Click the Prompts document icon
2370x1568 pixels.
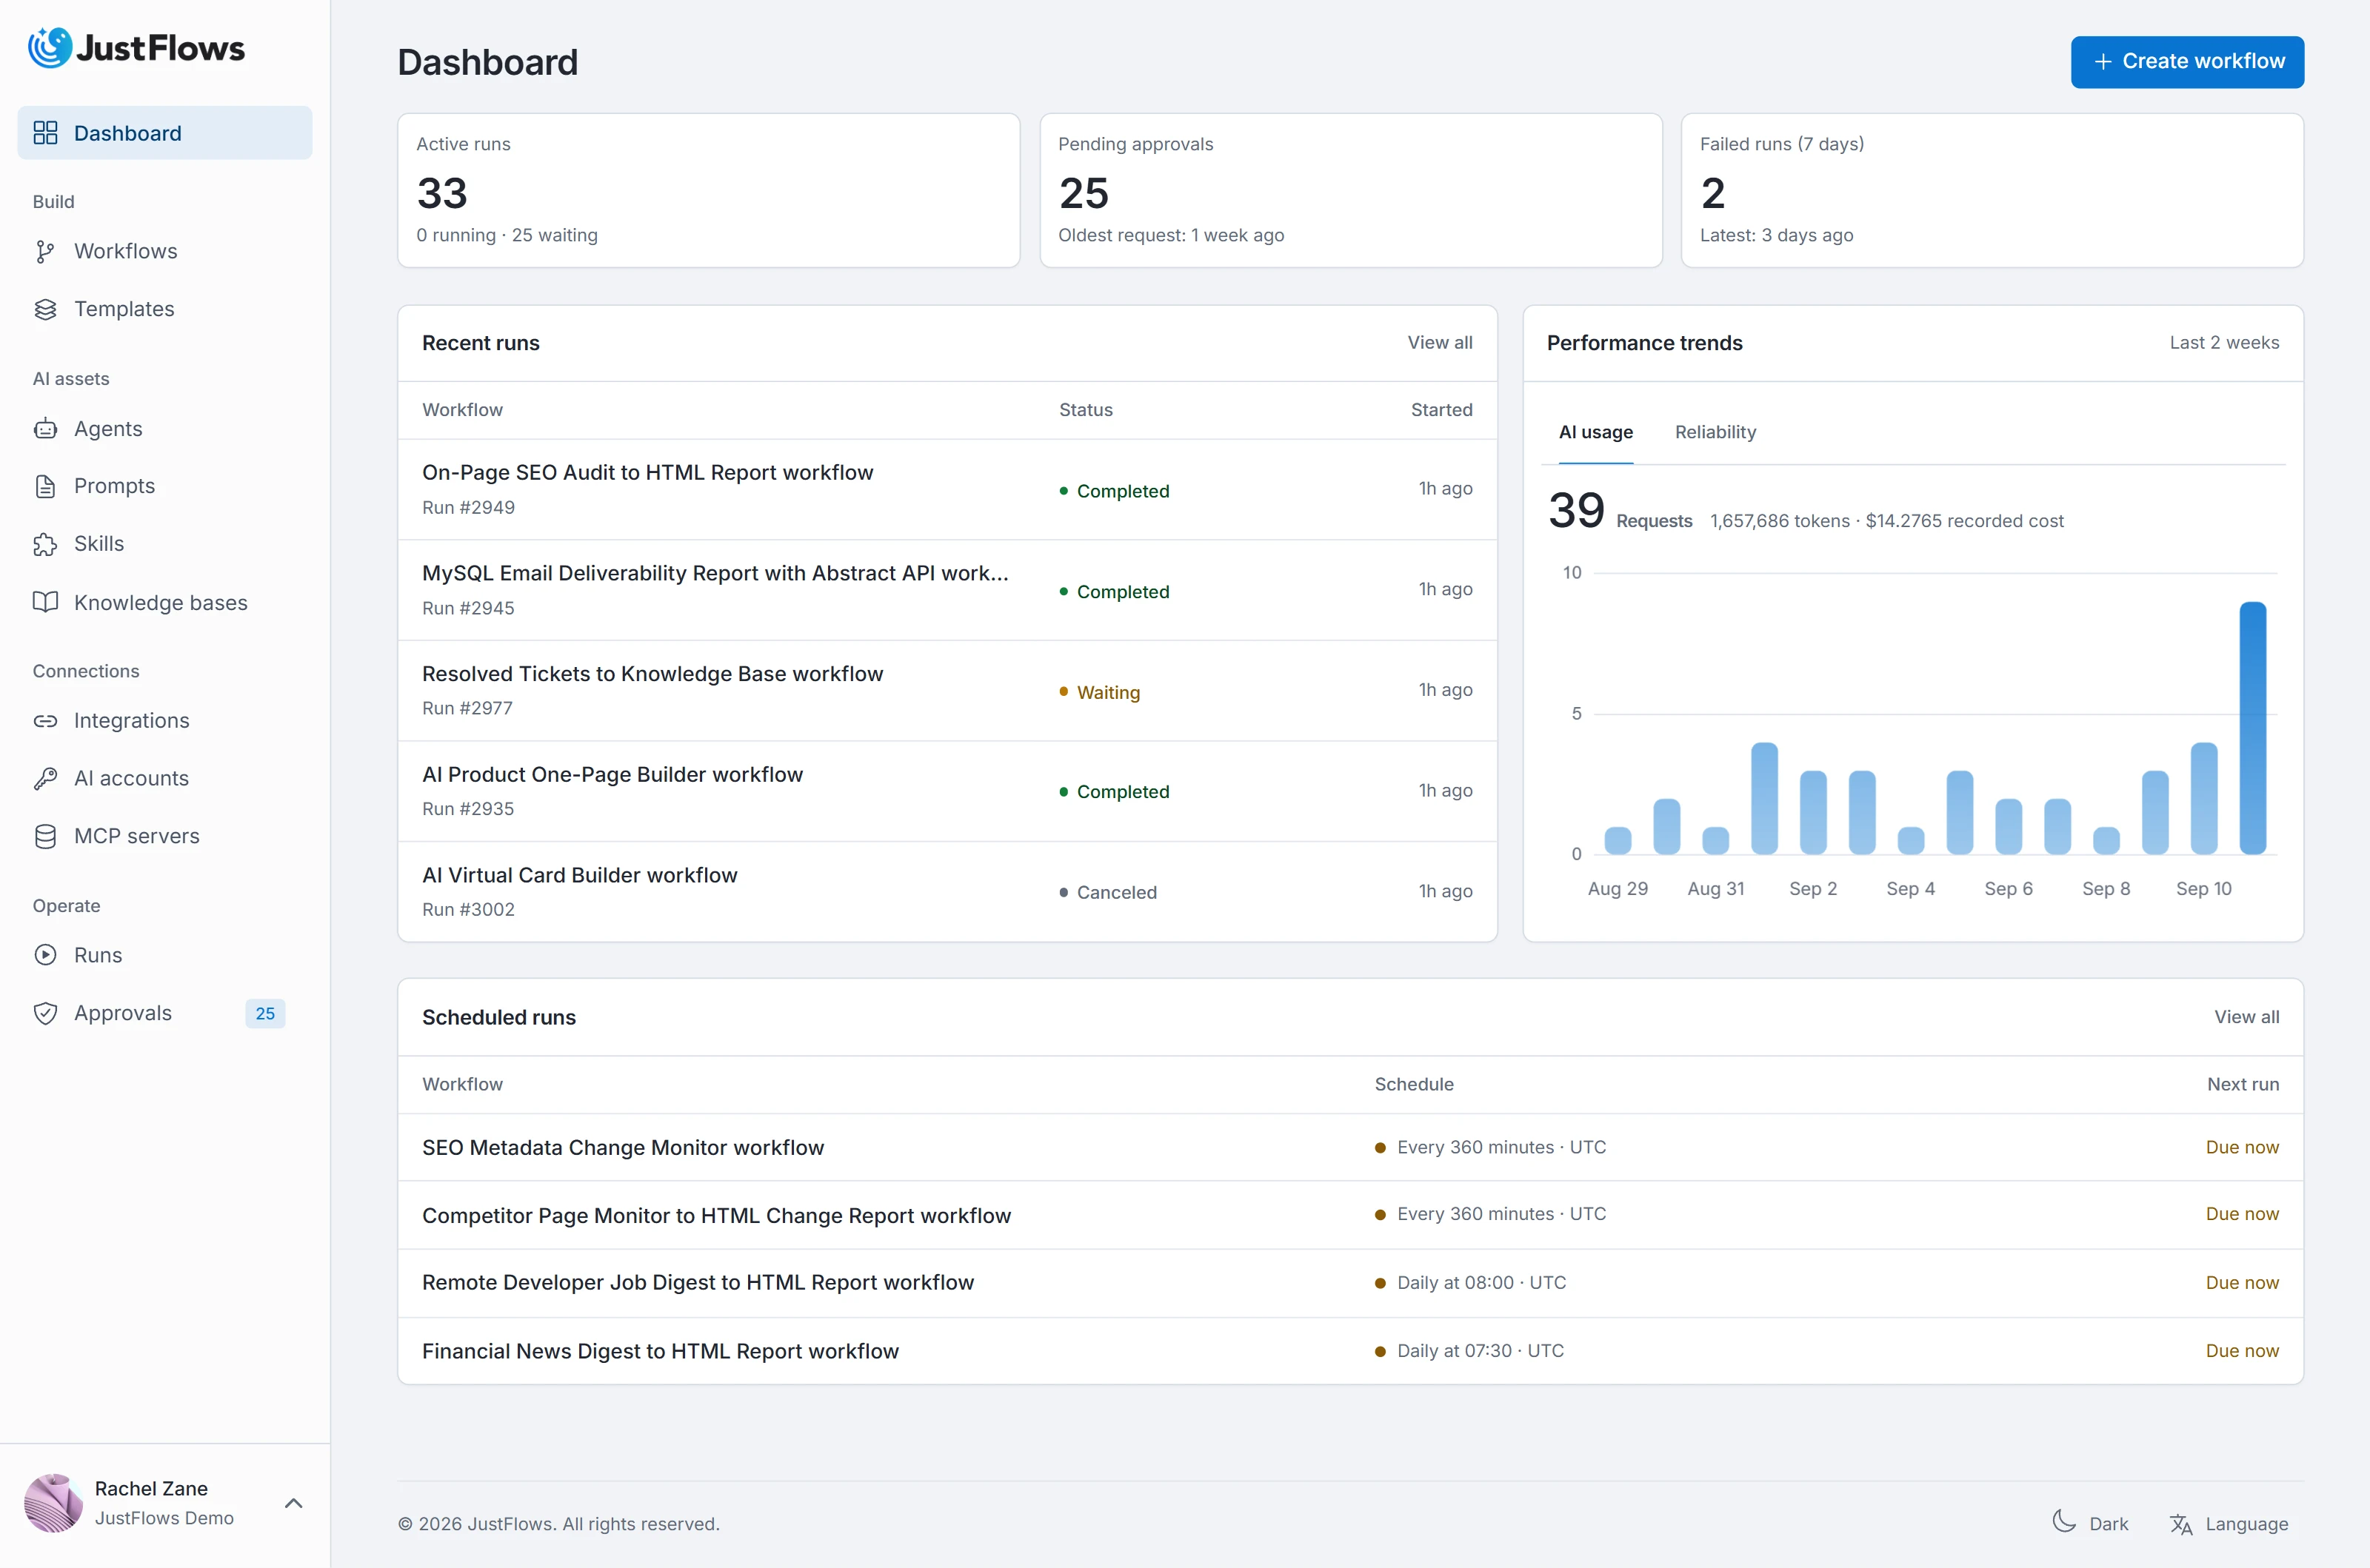click(x=45, y=486)
